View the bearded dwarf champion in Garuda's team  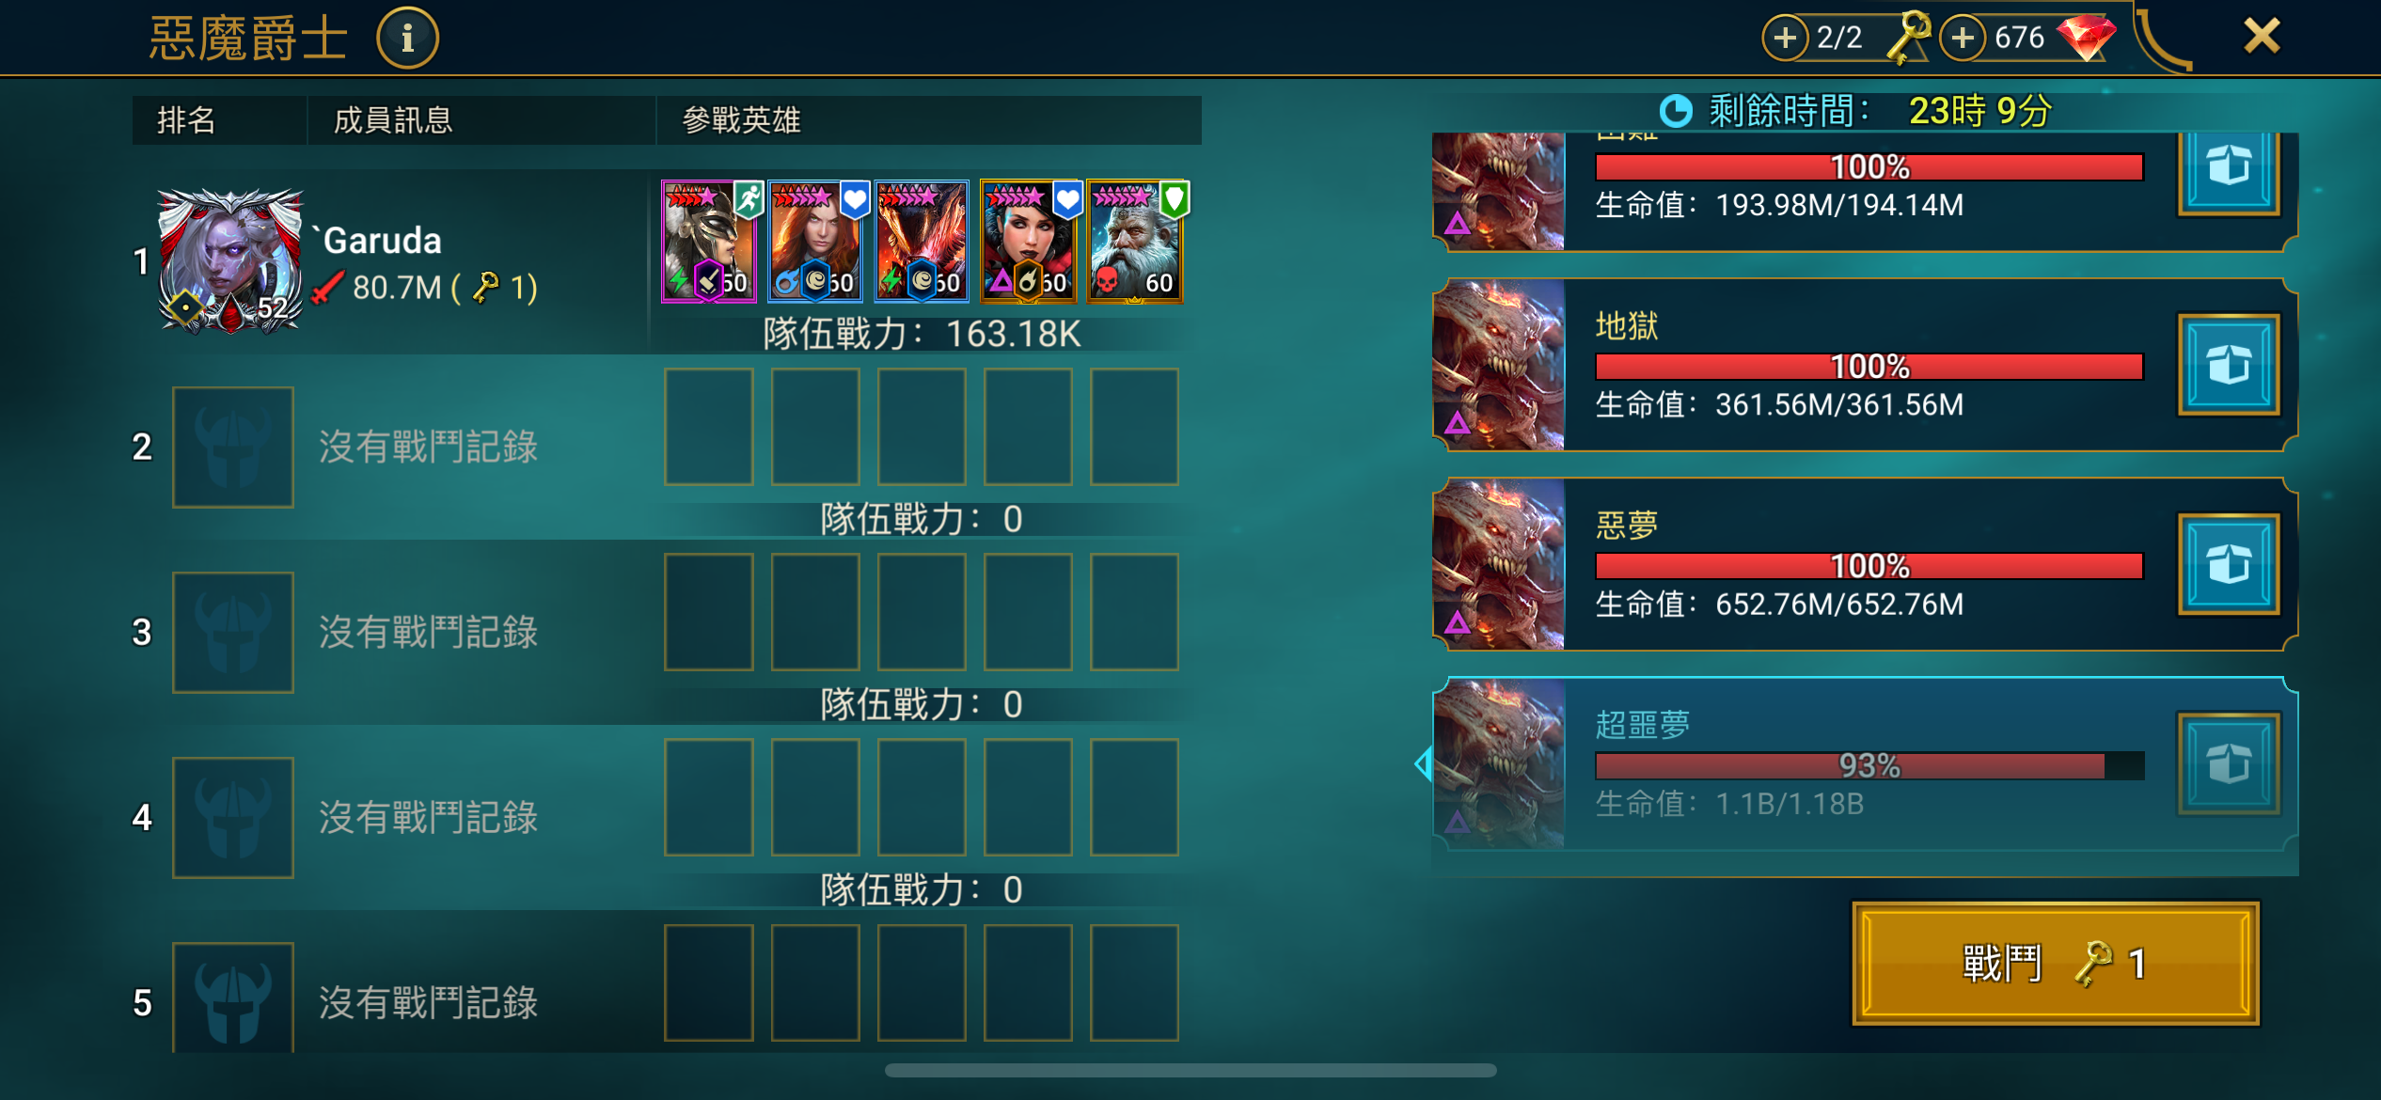click(x=1135, y=242)
